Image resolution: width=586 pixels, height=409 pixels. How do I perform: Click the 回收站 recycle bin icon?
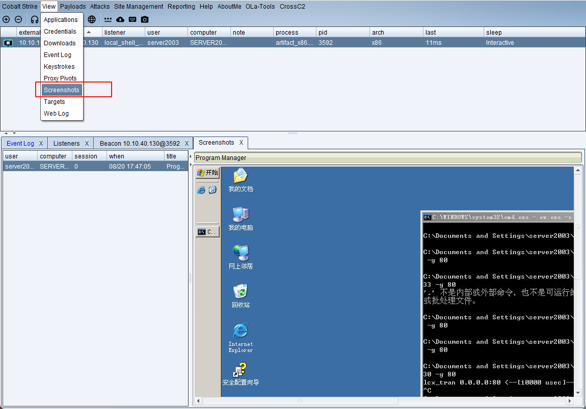coord(241,291)
